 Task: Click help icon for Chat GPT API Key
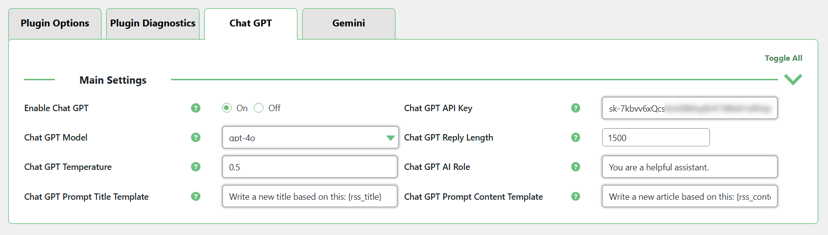click(576, 108)
